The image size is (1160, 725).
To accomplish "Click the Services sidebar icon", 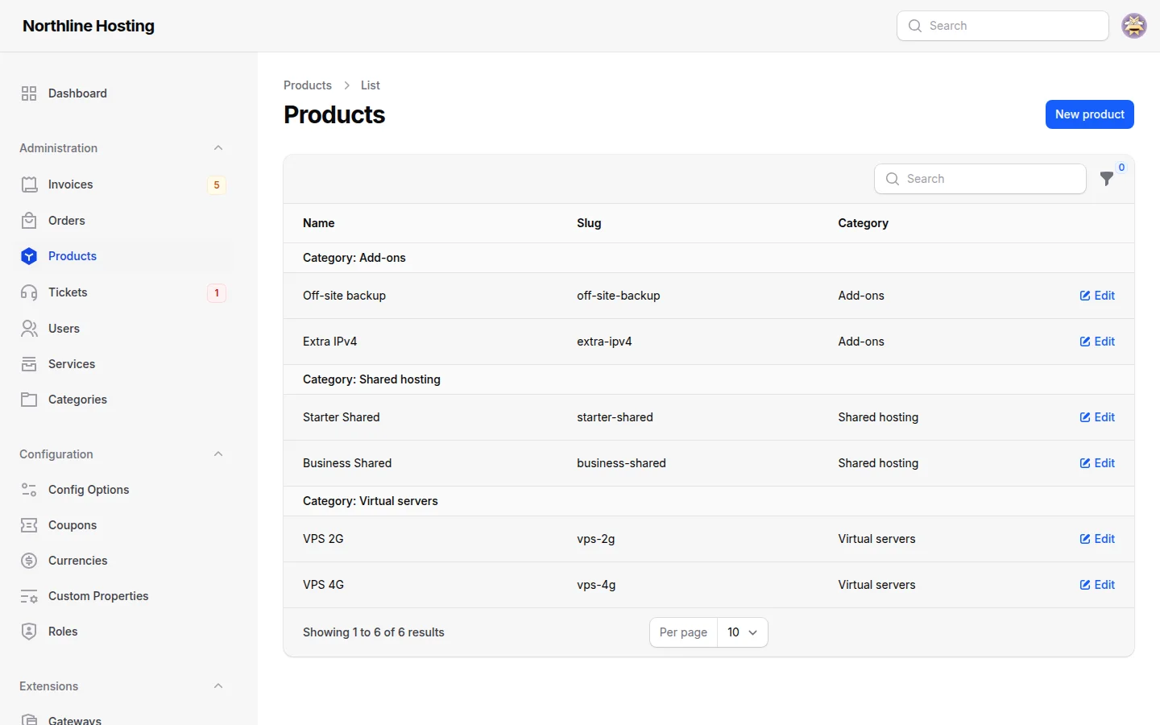I will pyautogui.click(x=29, y=364).
